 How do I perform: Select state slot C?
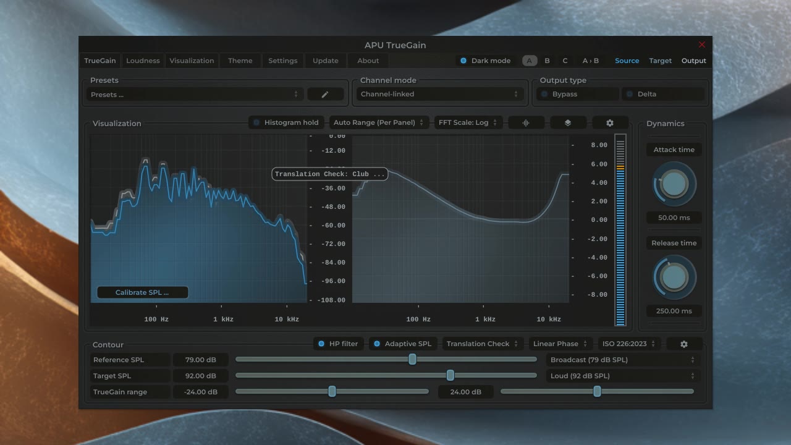pyautogui.click(x=565, y=61)
